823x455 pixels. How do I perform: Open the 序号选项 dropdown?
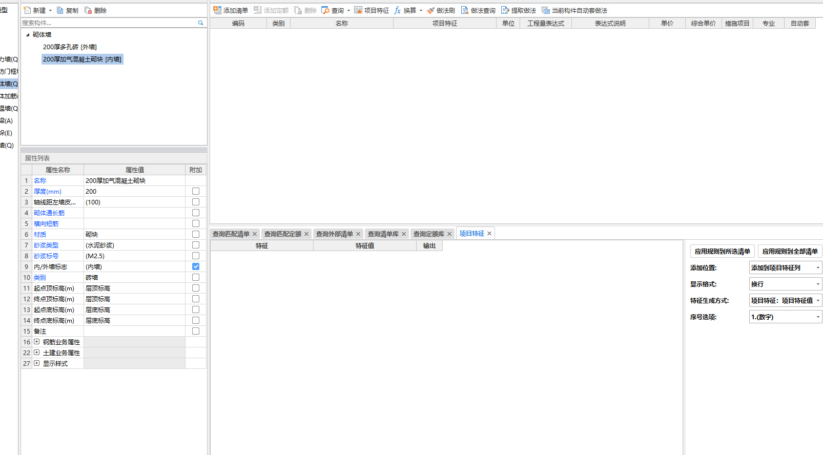pos(818,317)
